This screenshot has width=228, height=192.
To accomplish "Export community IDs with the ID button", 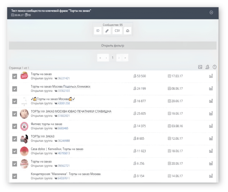I will (x=98, y=31).
